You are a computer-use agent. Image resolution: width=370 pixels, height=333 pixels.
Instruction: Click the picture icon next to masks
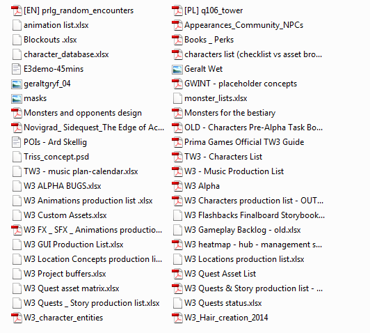(x=17, y=98)
